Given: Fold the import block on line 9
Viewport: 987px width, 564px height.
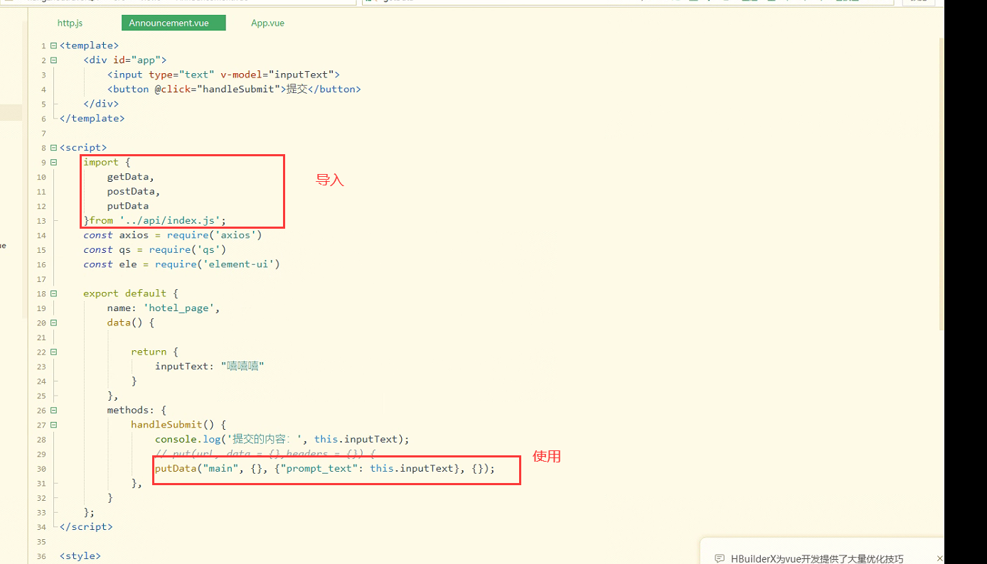Looking at the screenshot, I should [53, 162].
